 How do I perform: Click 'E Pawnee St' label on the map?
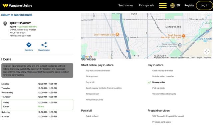133,37
